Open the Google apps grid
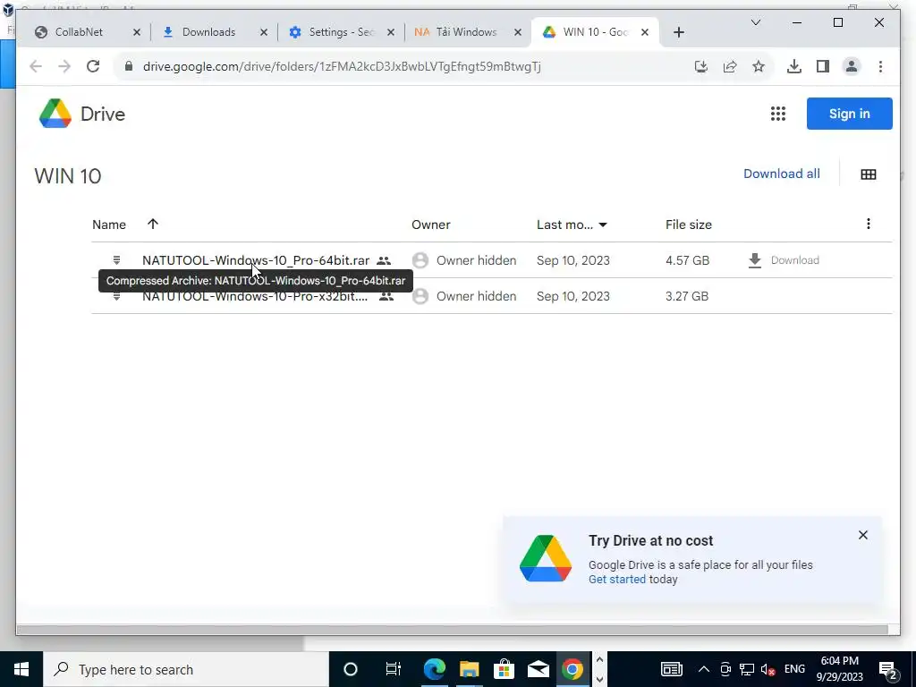This screenshot has height=687, width=916. (777, 114)
